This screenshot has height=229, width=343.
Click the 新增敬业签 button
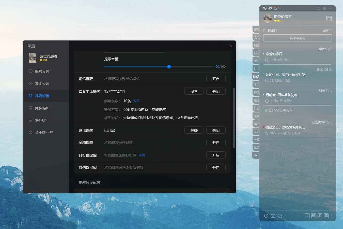tap(297, 38)
